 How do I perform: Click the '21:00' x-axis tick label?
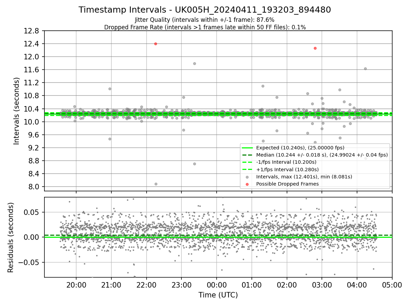pos(111,285)
